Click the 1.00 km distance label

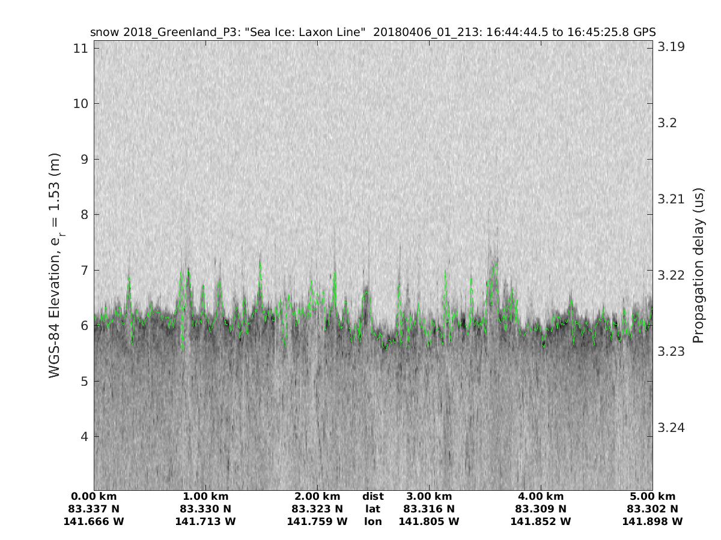(205, 496)
